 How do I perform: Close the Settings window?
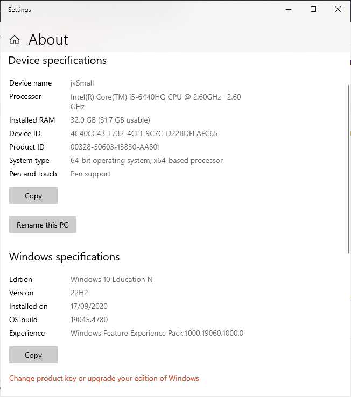tap(338, 10)
